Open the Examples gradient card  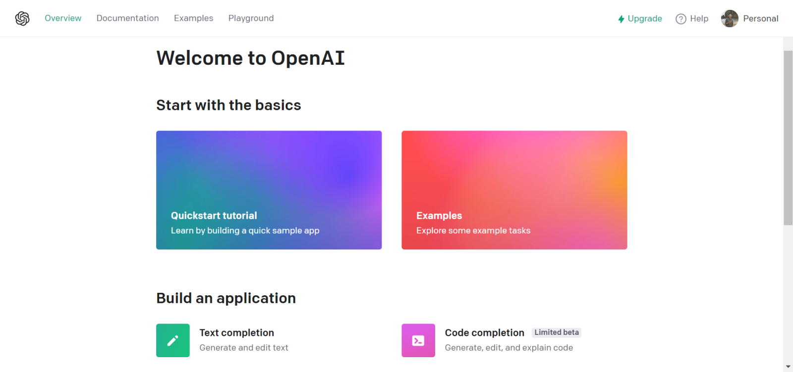click(514, 190)
